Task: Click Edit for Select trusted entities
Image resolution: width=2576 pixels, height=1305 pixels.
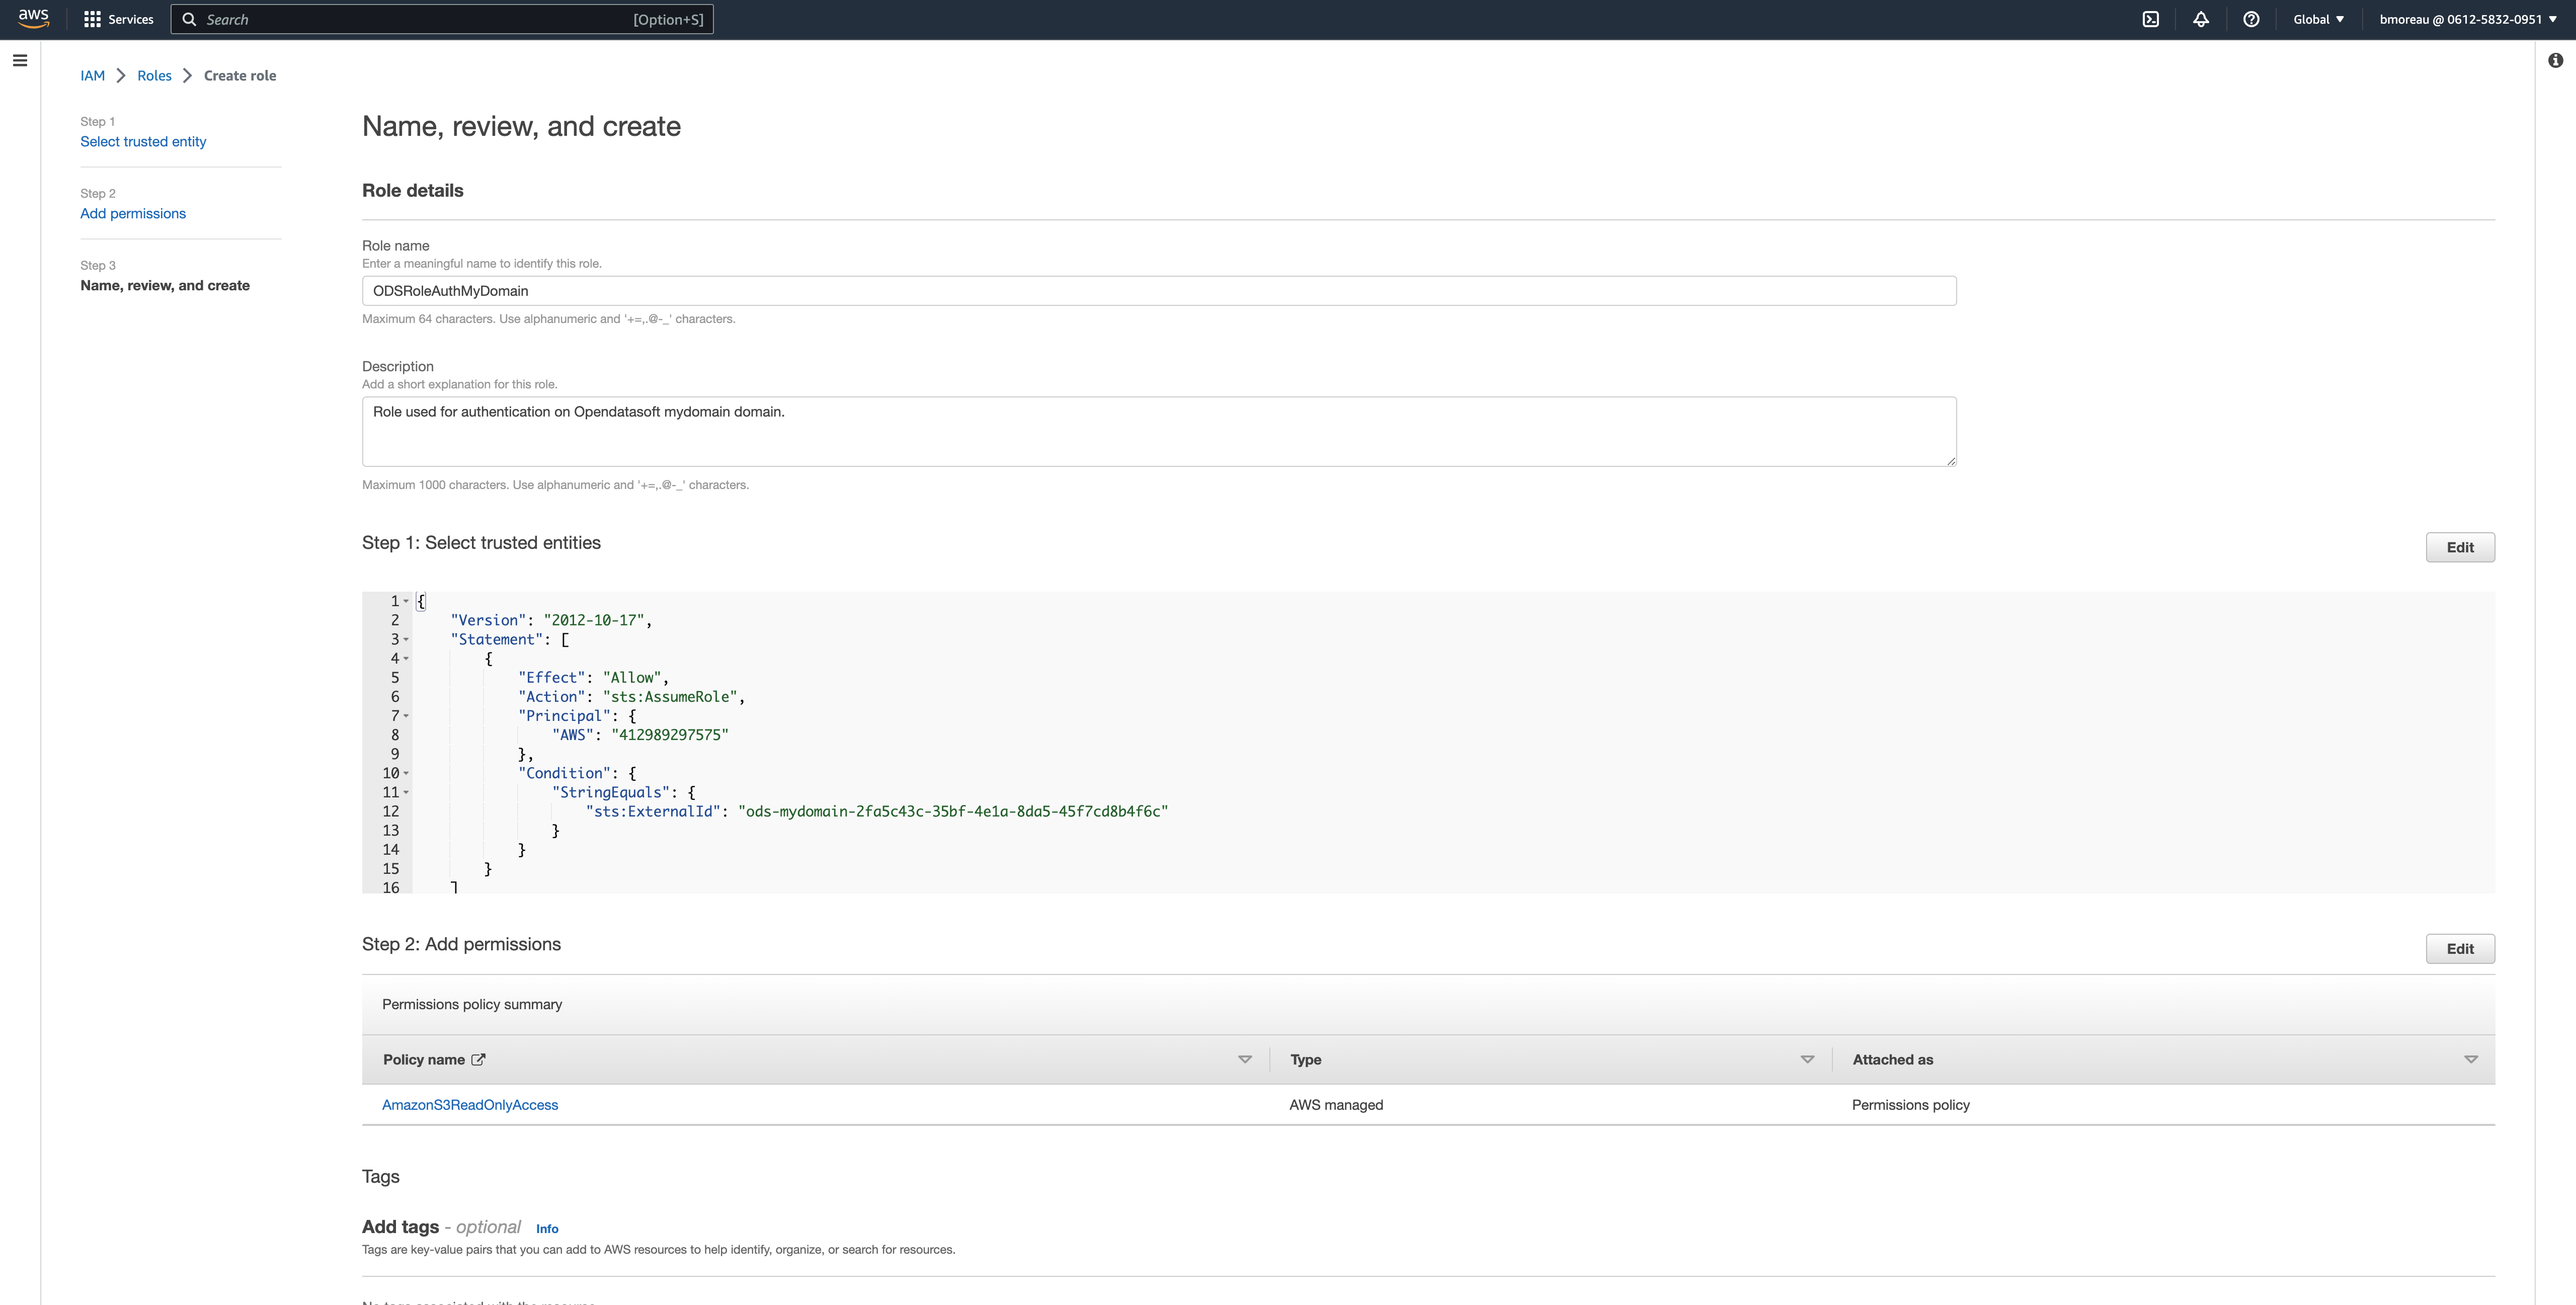Action: click(2459, 547)
